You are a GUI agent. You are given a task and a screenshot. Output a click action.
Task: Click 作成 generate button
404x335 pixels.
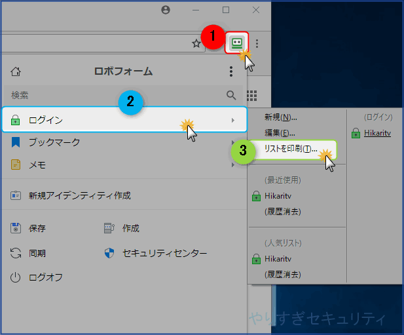coord(131,228)
